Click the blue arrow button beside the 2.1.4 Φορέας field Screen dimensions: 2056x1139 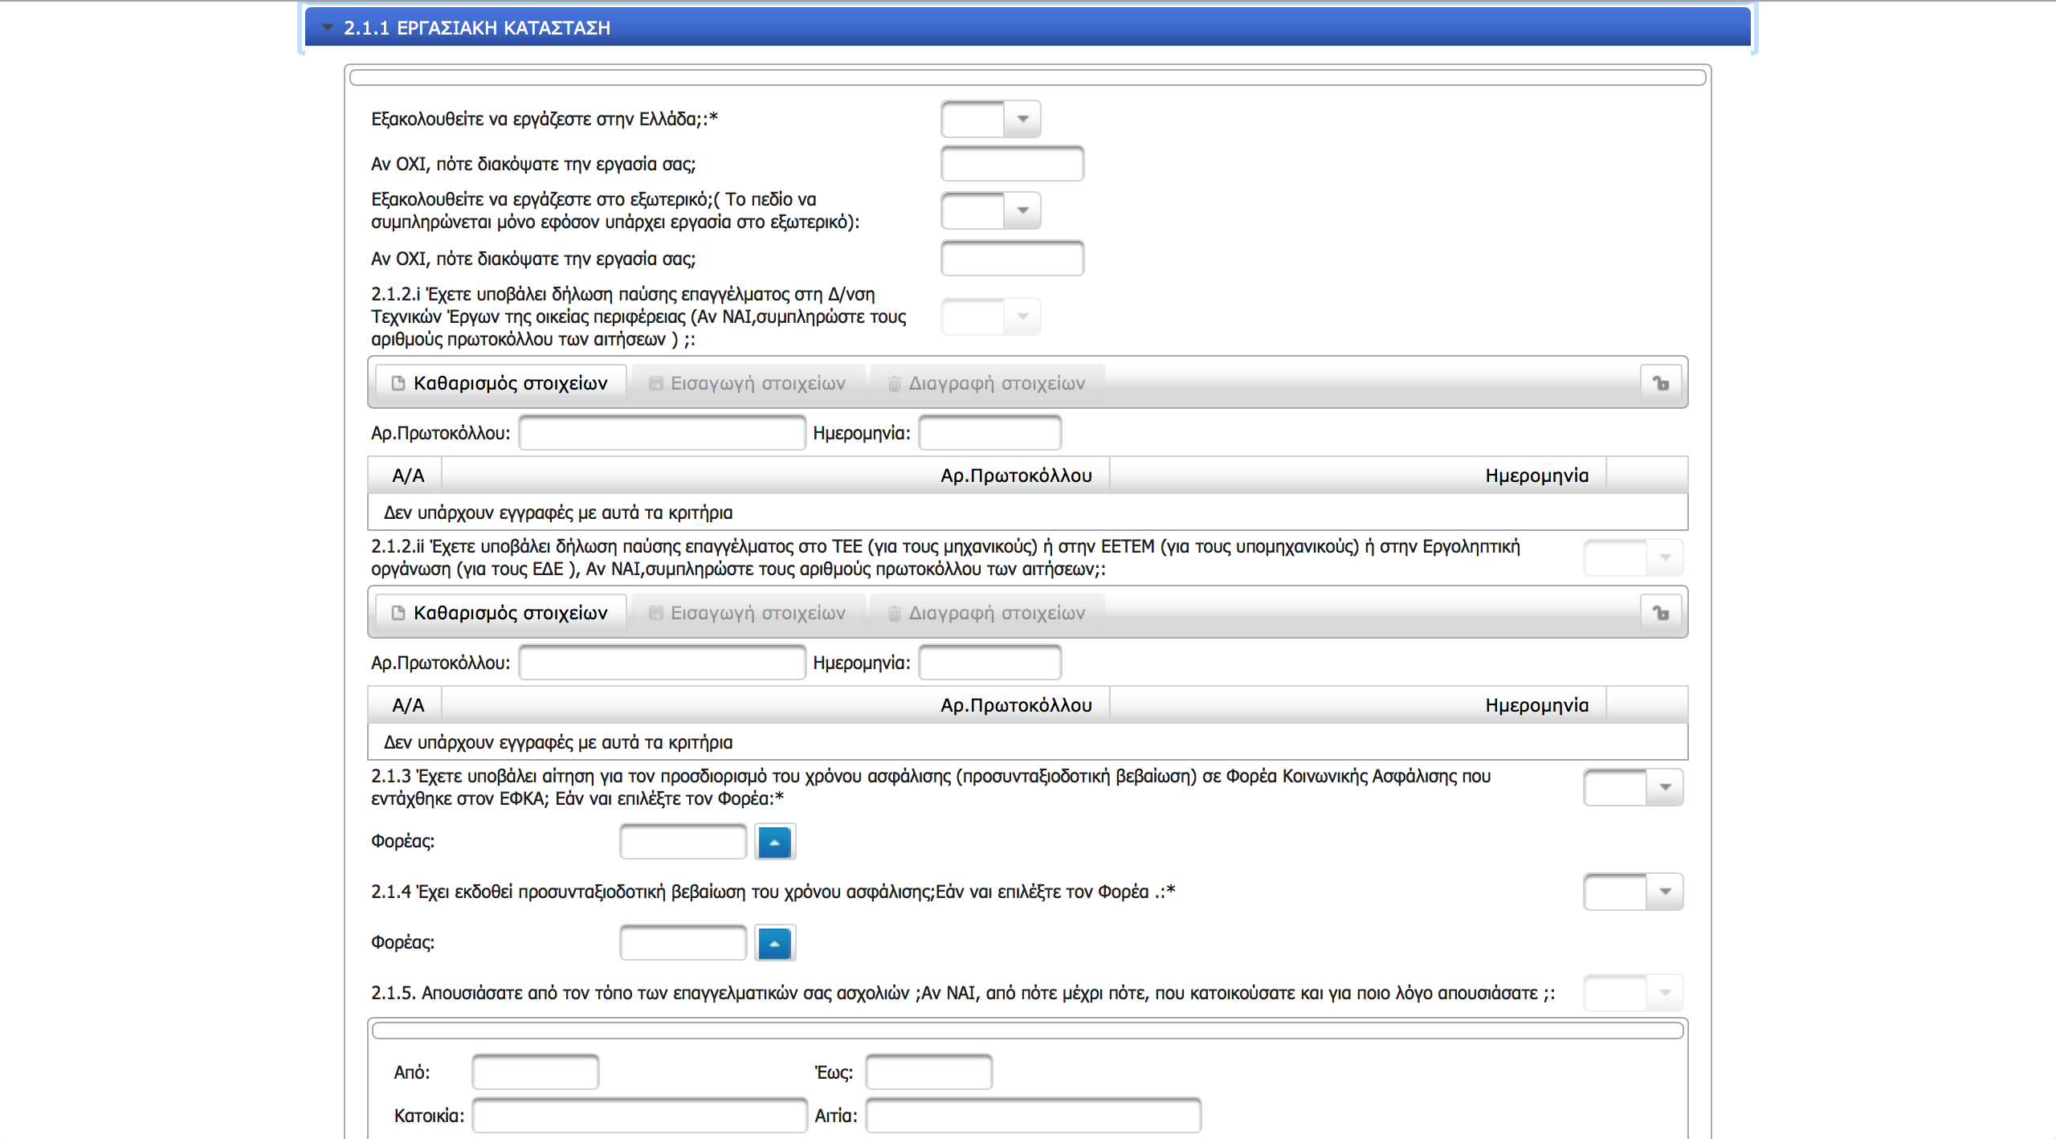coord(774,943)
